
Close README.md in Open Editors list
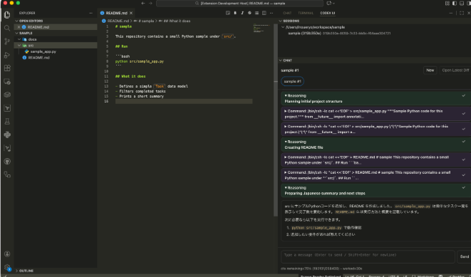(19, 27)
